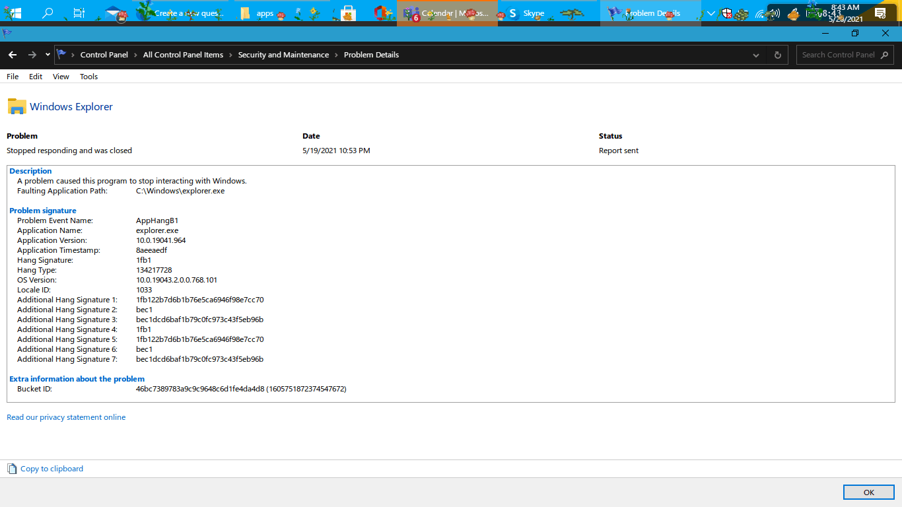Open the taskbar clock and date
The height and width of the screenshot is (507, 902).
845,13
